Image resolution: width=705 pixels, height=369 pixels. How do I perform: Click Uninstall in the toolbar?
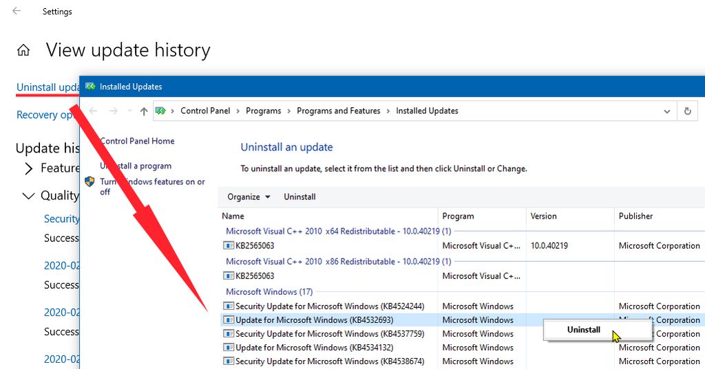click(299, 197)
